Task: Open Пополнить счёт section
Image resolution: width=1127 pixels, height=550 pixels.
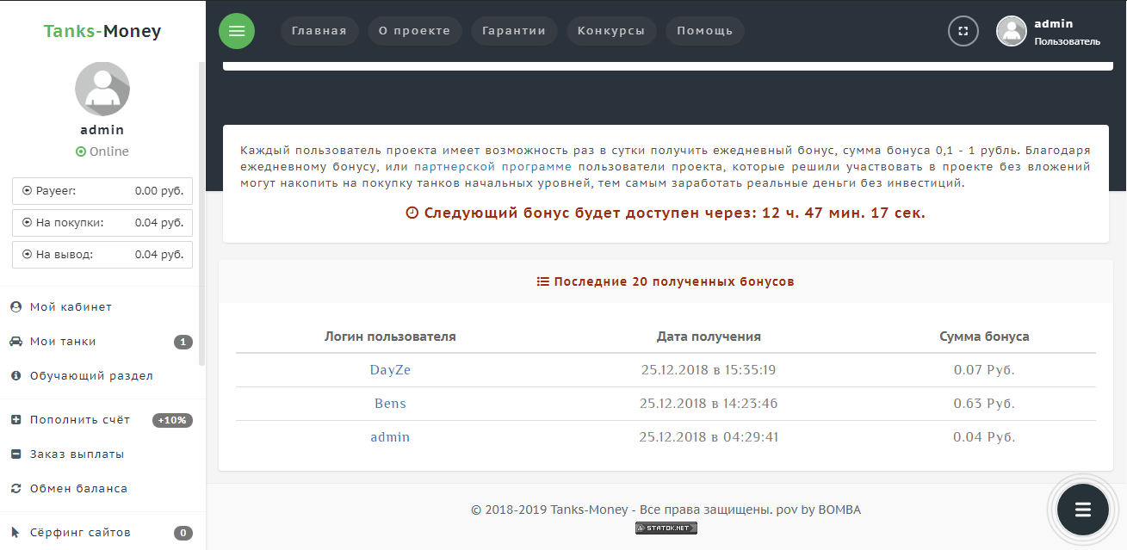Action: 79,420
